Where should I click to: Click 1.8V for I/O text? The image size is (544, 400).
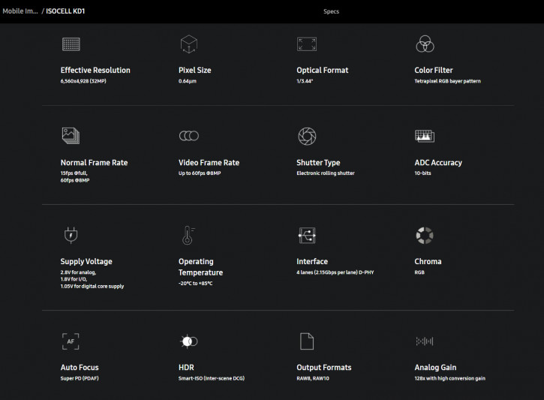74,279
